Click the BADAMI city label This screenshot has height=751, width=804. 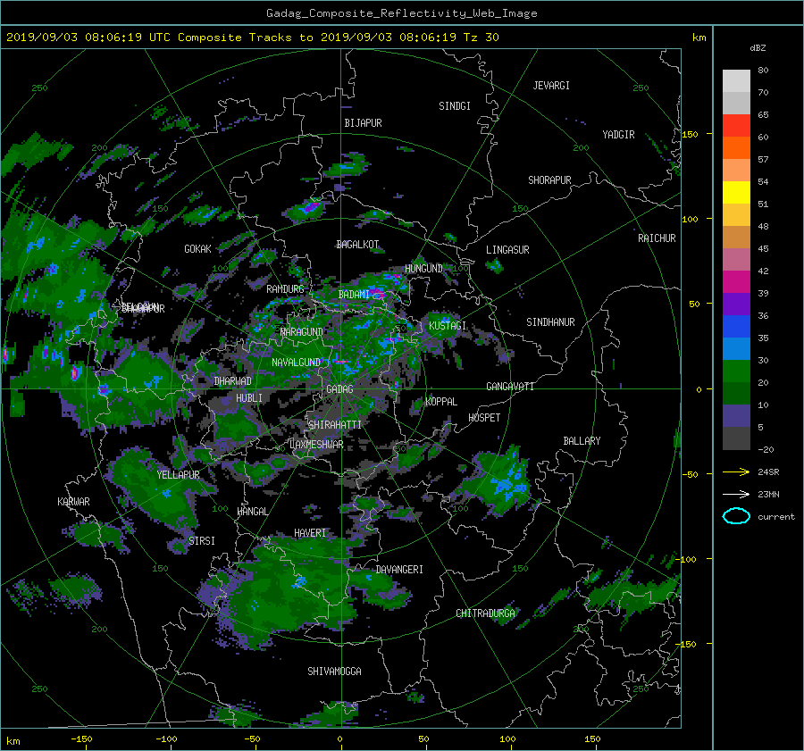[354, 295]
